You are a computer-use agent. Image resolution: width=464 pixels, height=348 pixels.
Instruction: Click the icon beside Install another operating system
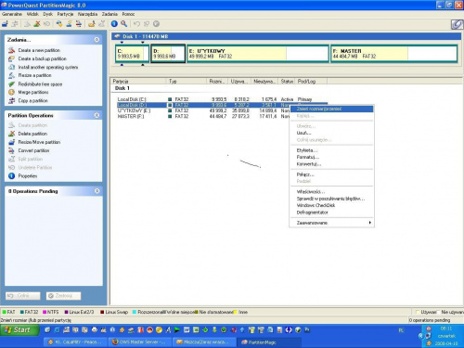coord(11,67)
